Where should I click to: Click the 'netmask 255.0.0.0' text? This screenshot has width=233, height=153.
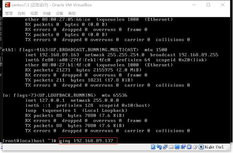95,100
